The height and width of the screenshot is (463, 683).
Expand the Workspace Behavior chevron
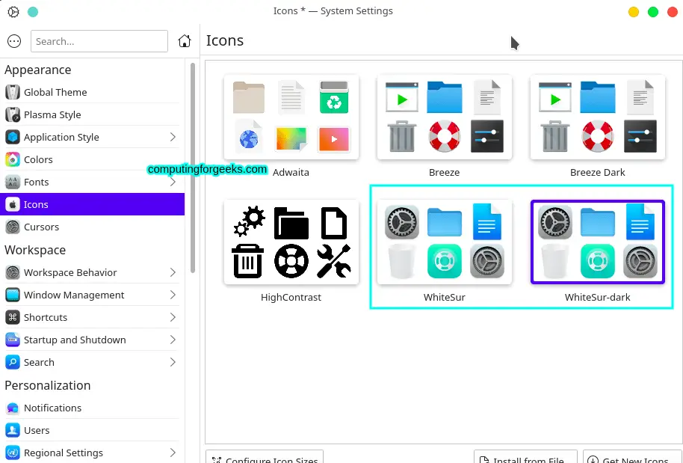(173, 272)
